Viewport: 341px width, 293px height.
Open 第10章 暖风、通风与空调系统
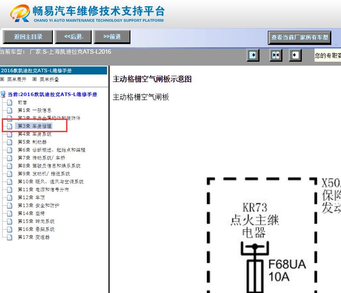(x=51, y=182)
